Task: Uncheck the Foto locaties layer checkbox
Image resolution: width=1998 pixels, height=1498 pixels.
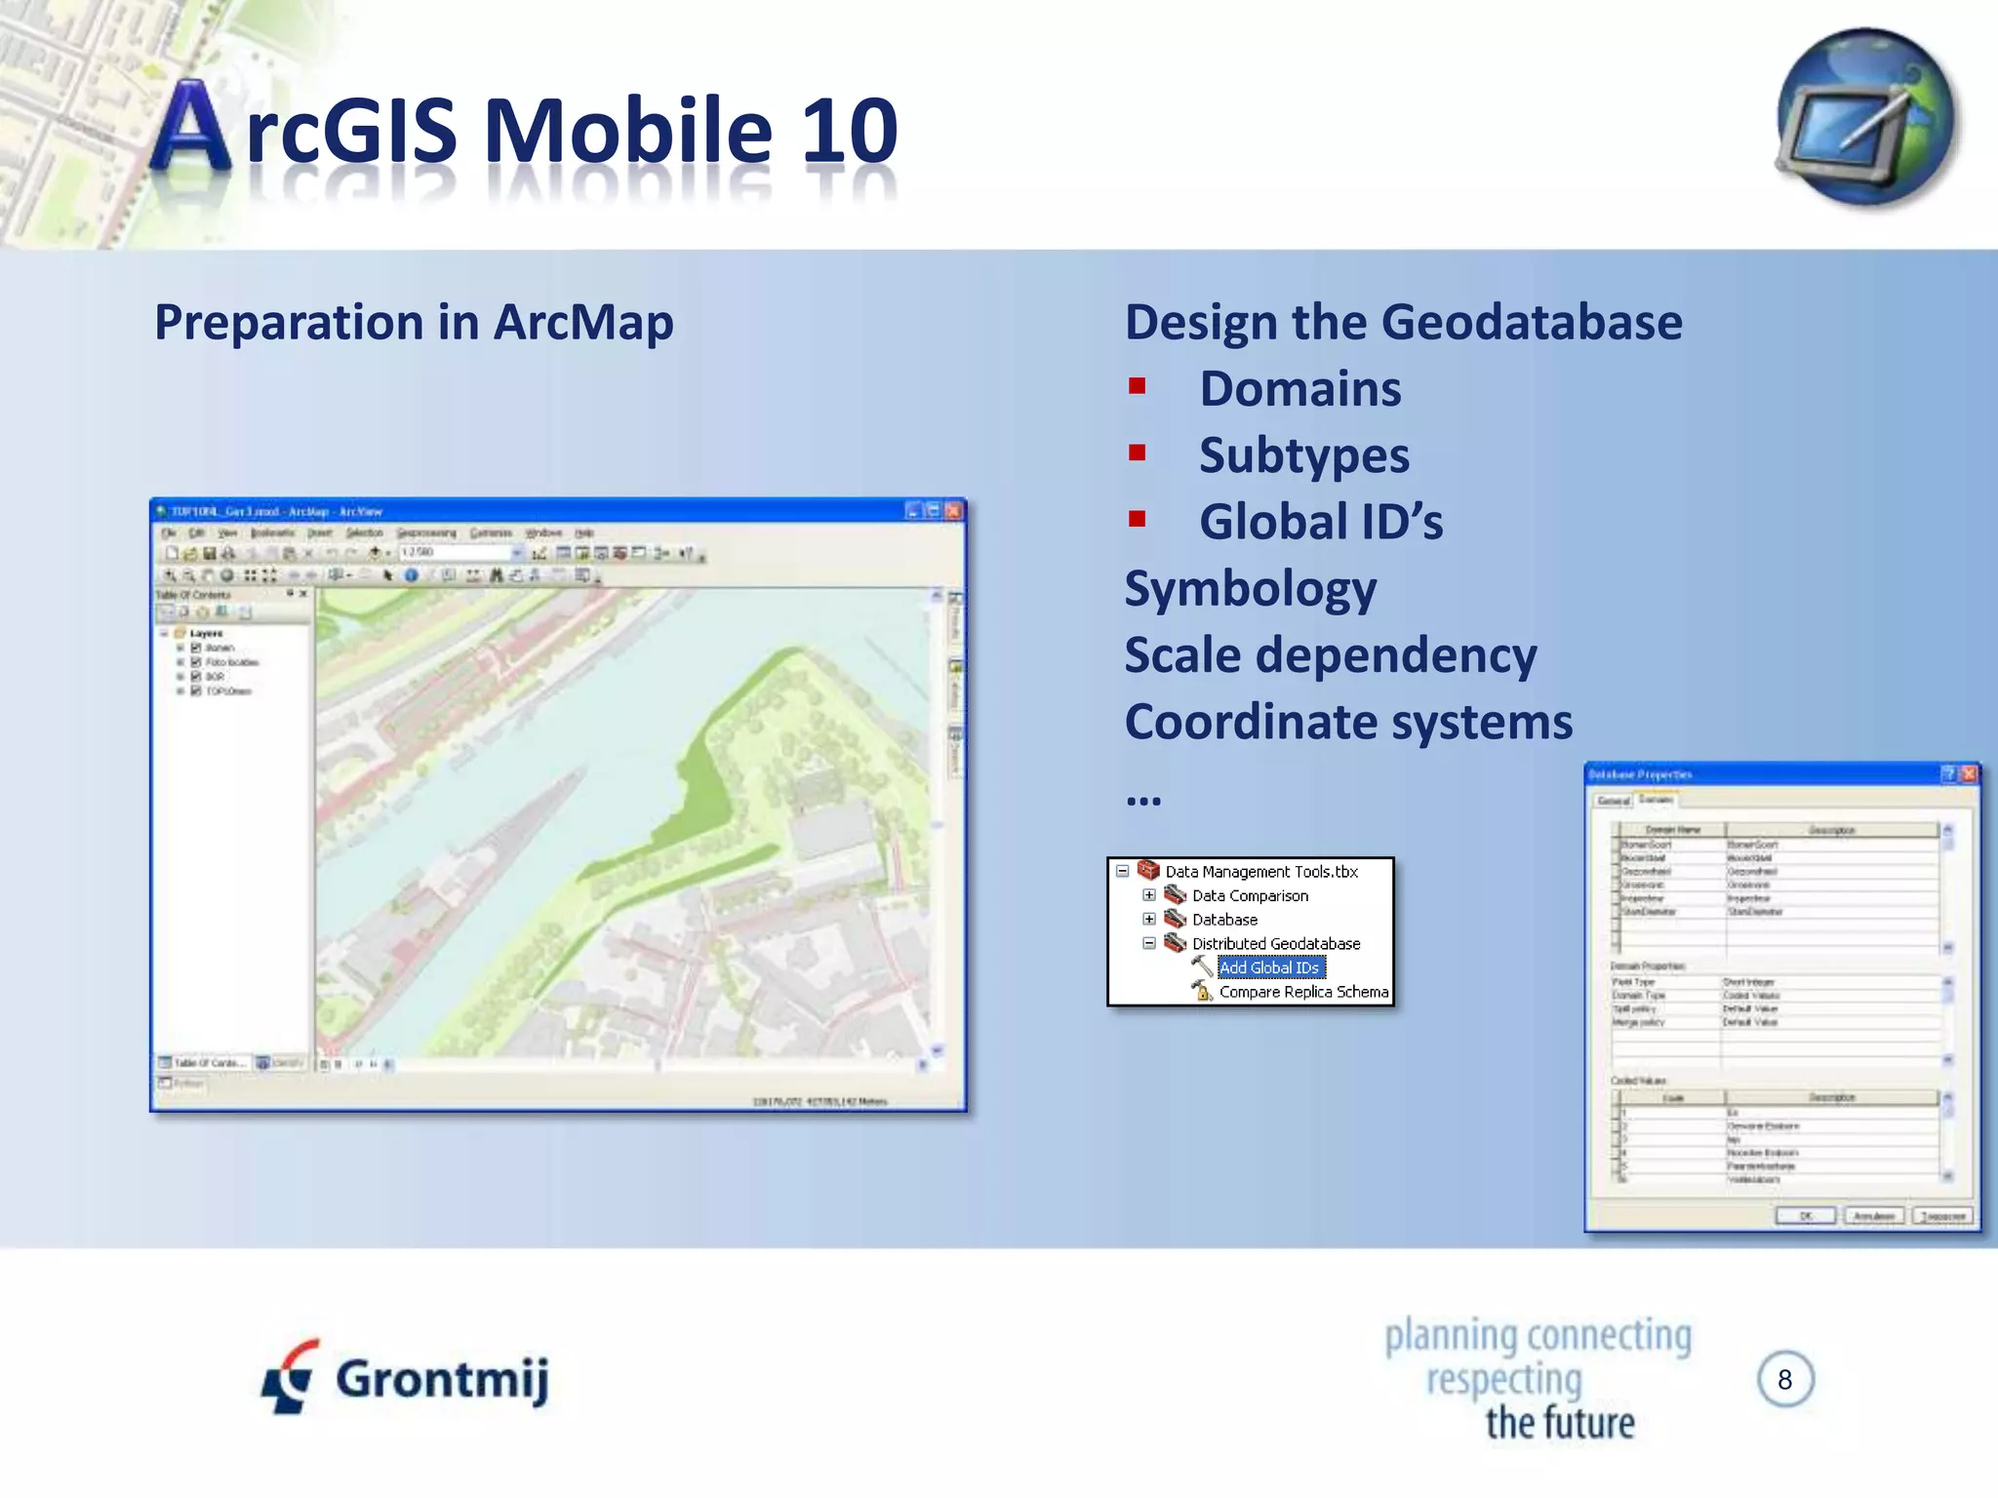Action: (x=196, y=662)
